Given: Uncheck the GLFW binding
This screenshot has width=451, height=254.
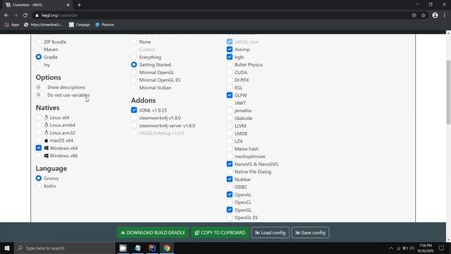Looking at the screenshot, I should tap(230, 95).
